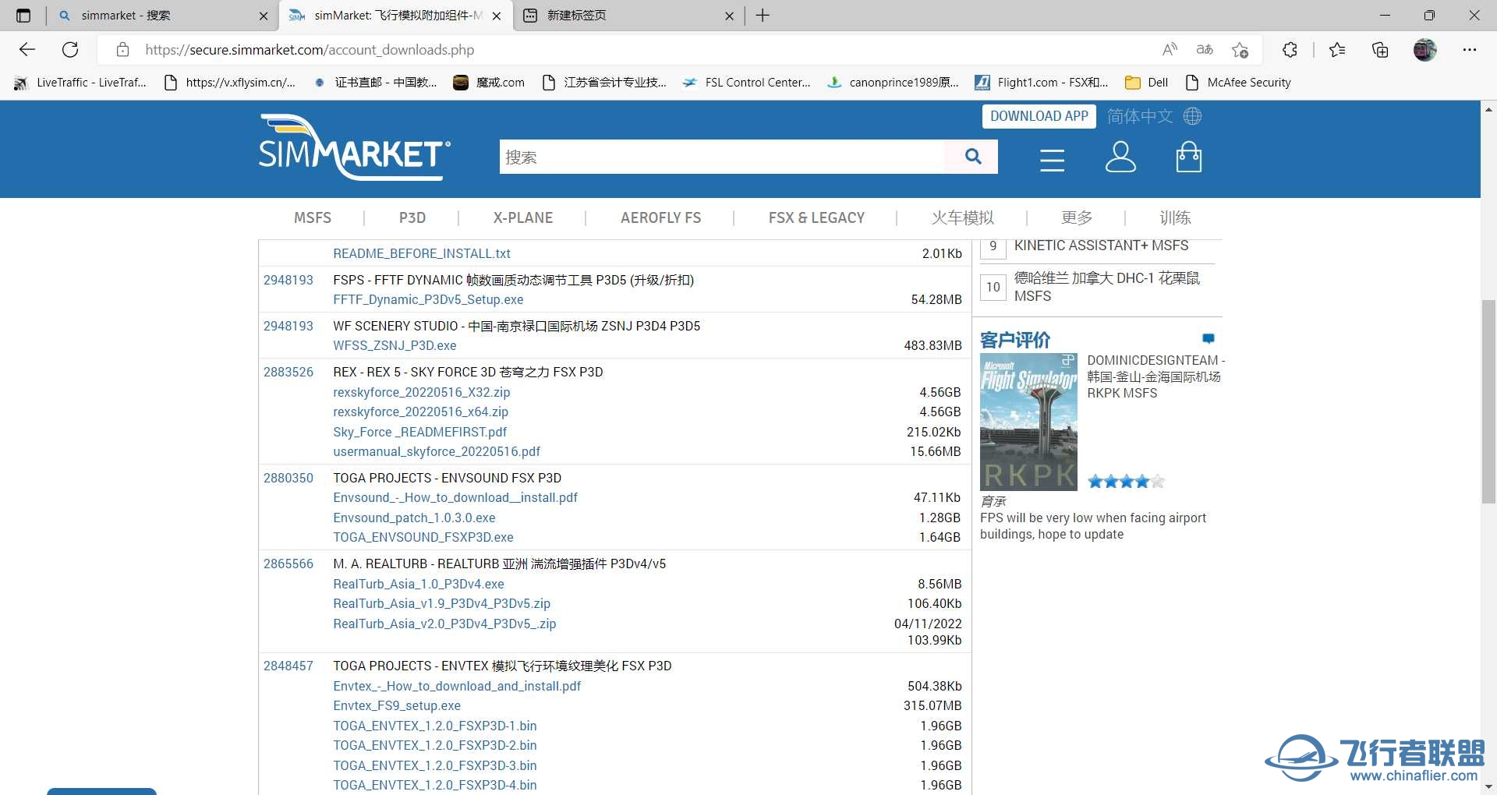Open the 更多 category menu
Viewport: 1497px width, 795px height.
click(1077, 217)
